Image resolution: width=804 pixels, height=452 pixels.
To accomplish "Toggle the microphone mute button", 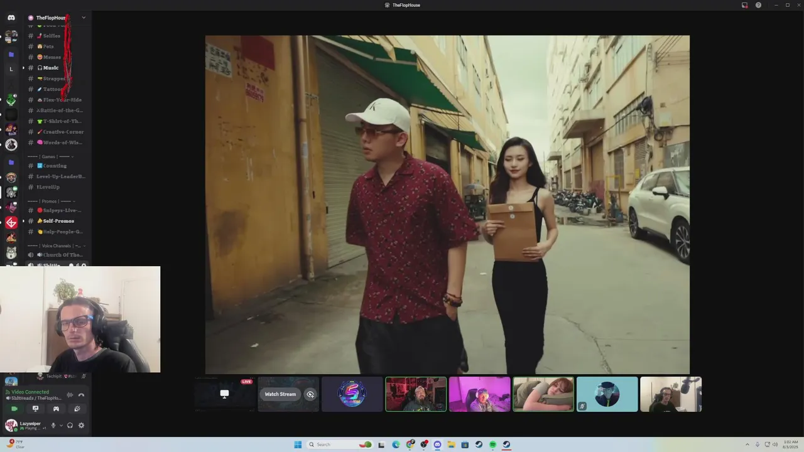I will (x=53, y=425).
